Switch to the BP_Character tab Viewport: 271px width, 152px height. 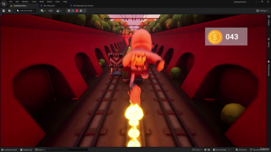(48, 5)
